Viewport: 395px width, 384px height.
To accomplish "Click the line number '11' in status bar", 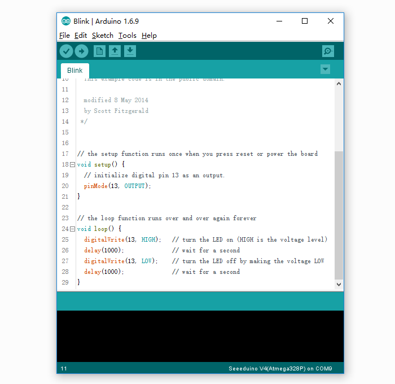I will [x=64, y=369].
